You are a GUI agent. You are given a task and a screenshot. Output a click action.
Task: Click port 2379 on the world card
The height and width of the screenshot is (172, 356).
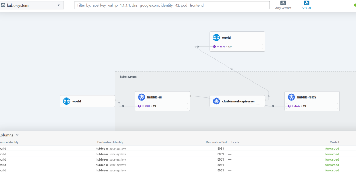coord(222,47)
